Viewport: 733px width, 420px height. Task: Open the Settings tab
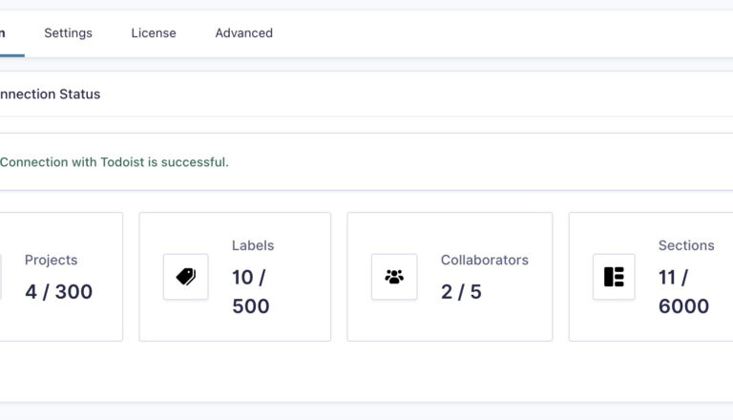(68, 33)
